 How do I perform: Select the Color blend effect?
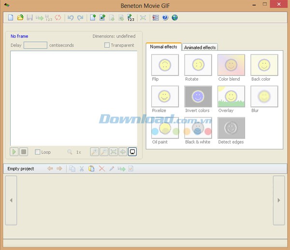231,65
